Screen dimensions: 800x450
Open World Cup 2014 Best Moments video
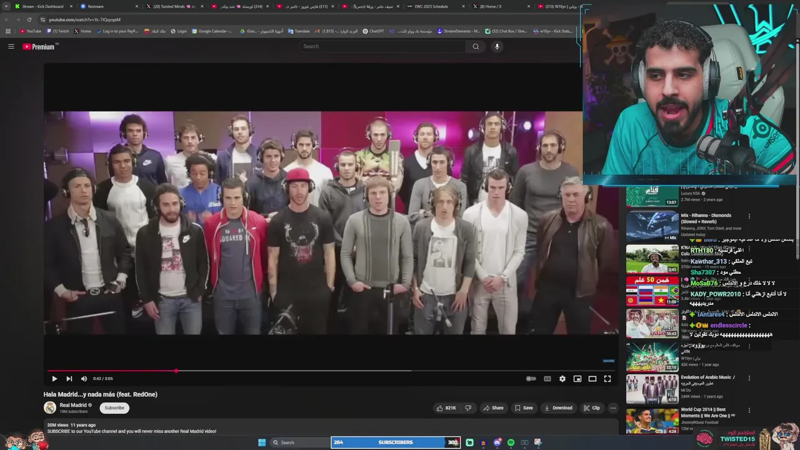(x=652, y=421)
